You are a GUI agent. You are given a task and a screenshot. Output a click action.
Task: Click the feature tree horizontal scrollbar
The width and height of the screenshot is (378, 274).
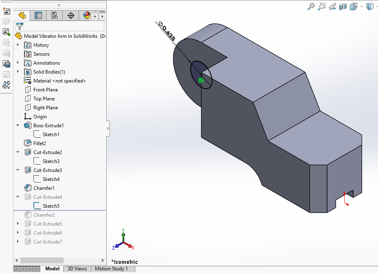click(x=42, y=260)
